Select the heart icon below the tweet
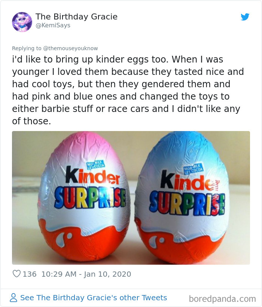This screenshot has width=262, height=307. click(x=17, y=274)
